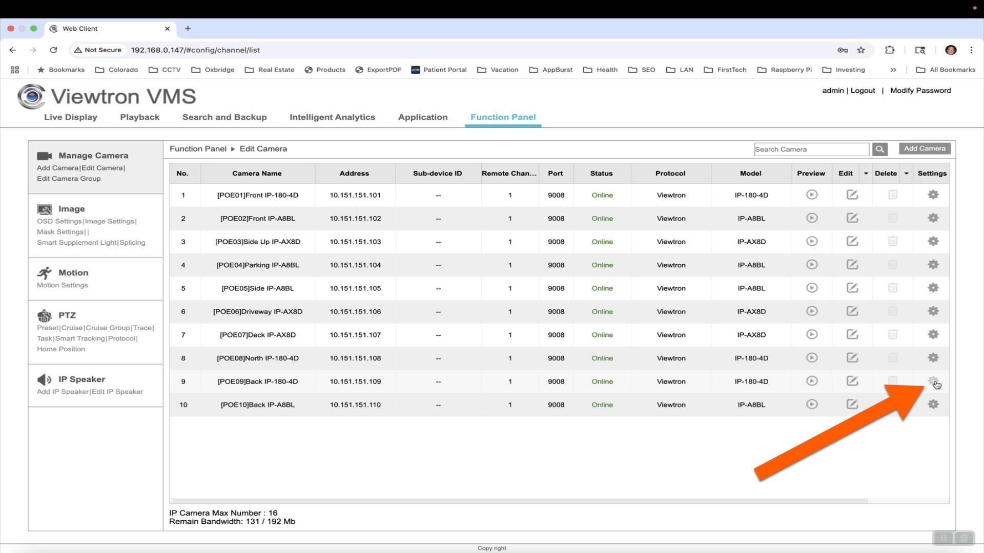Delete icon in [POE02]Front IP-A8BL row

point(893,218)
